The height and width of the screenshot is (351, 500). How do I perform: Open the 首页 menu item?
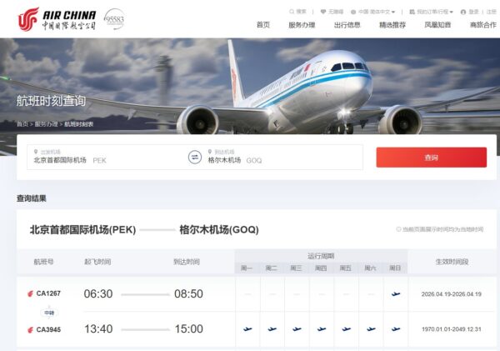263,25
